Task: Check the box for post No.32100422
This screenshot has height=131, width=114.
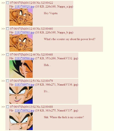Action: click(x=8, y=3)
